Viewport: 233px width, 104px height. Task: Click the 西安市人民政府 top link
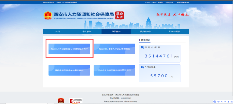tap(49, 2)
